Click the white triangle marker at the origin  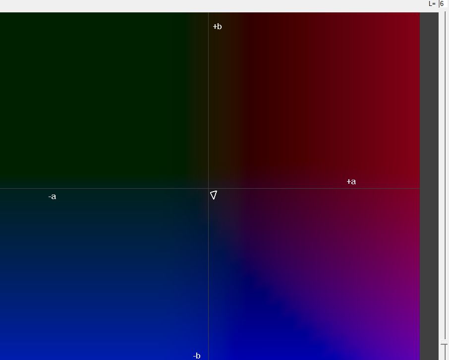[x=214, y=195]
